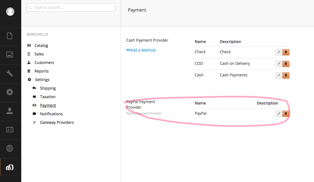Go to Shipping settings
This screenshot has width=314, height=182.
pos(48,88)
